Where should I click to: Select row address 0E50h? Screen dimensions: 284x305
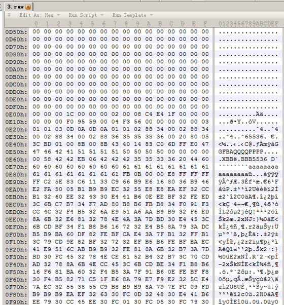pos(16,152)
